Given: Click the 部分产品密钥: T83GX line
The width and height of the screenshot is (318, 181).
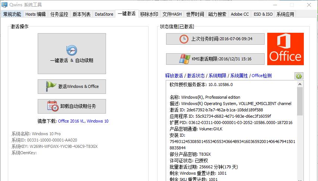Looking at the screenshot, I should pyautogui.click(x=190, y=154).
